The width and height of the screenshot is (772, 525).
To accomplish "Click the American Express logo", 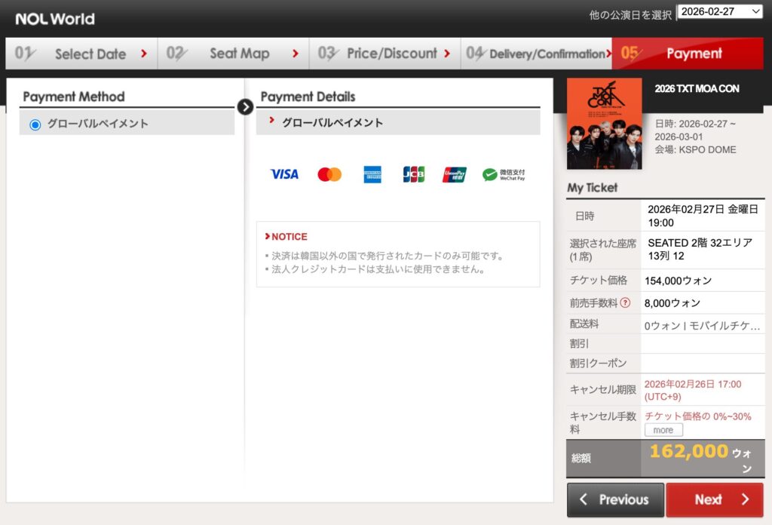I will coord(372,174).
